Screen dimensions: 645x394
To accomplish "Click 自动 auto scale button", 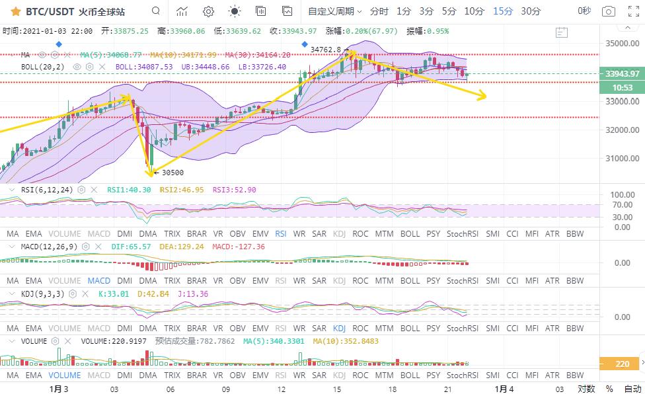I will (632, 389).
